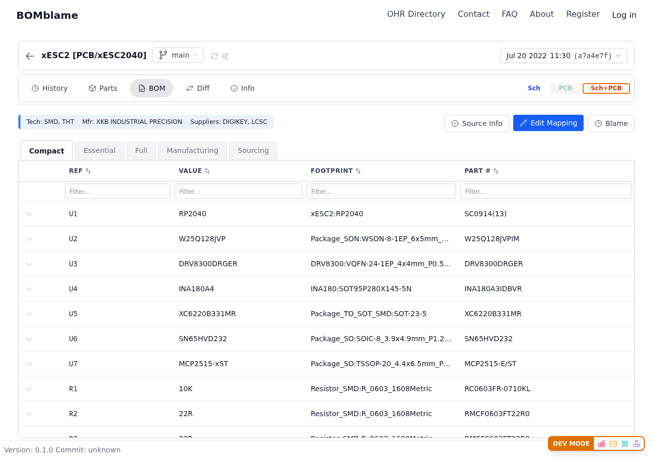Screen dimensions: 653x459
Task: Click the back arrow beside xESC2
Action: 30,56
